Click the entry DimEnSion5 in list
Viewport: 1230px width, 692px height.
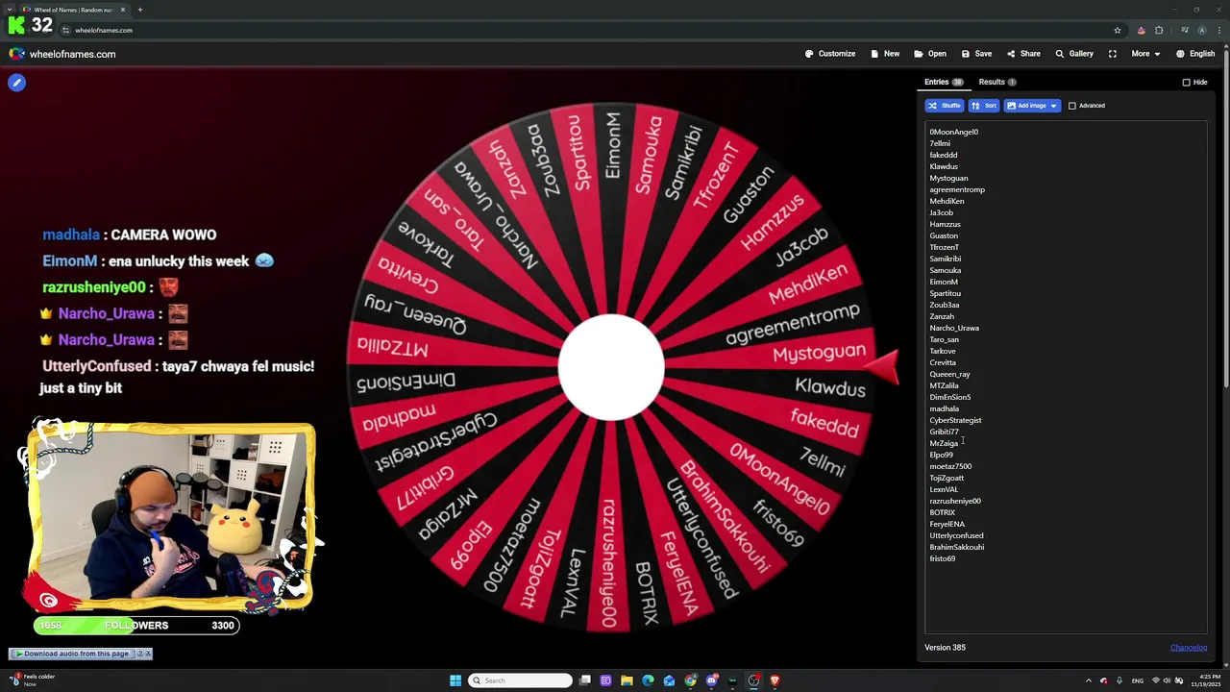click(x=949, y=397)
